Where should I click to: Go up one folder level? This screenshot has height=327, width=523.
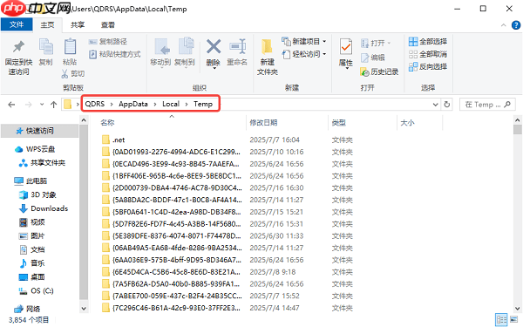[x=53, y=105]
